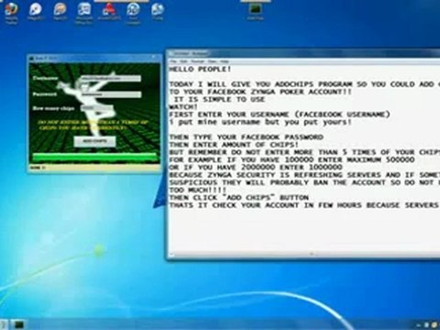Open the View menu in Notepad
The height and width of the screenshot is (330, 440).
click(x=212, y=61)
